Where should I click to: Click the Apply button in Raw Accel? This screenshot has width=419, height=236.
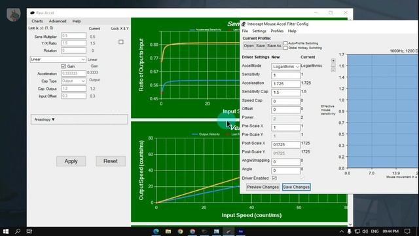click(x=71, y=161)
